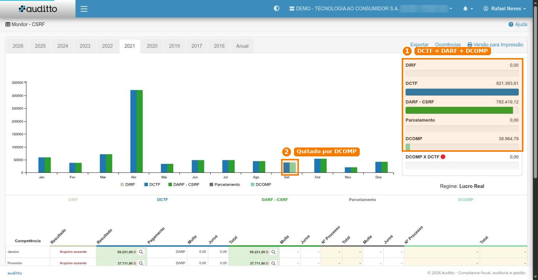
Task: Toggle the DCTF series in chart legend
Action: point(152,185)
